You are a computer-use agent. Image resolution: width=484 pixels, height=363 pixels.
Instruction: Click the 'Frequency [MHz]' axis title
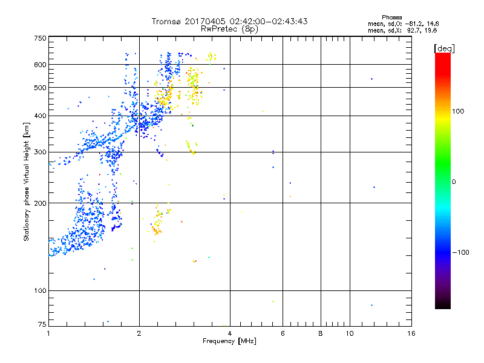229,341
